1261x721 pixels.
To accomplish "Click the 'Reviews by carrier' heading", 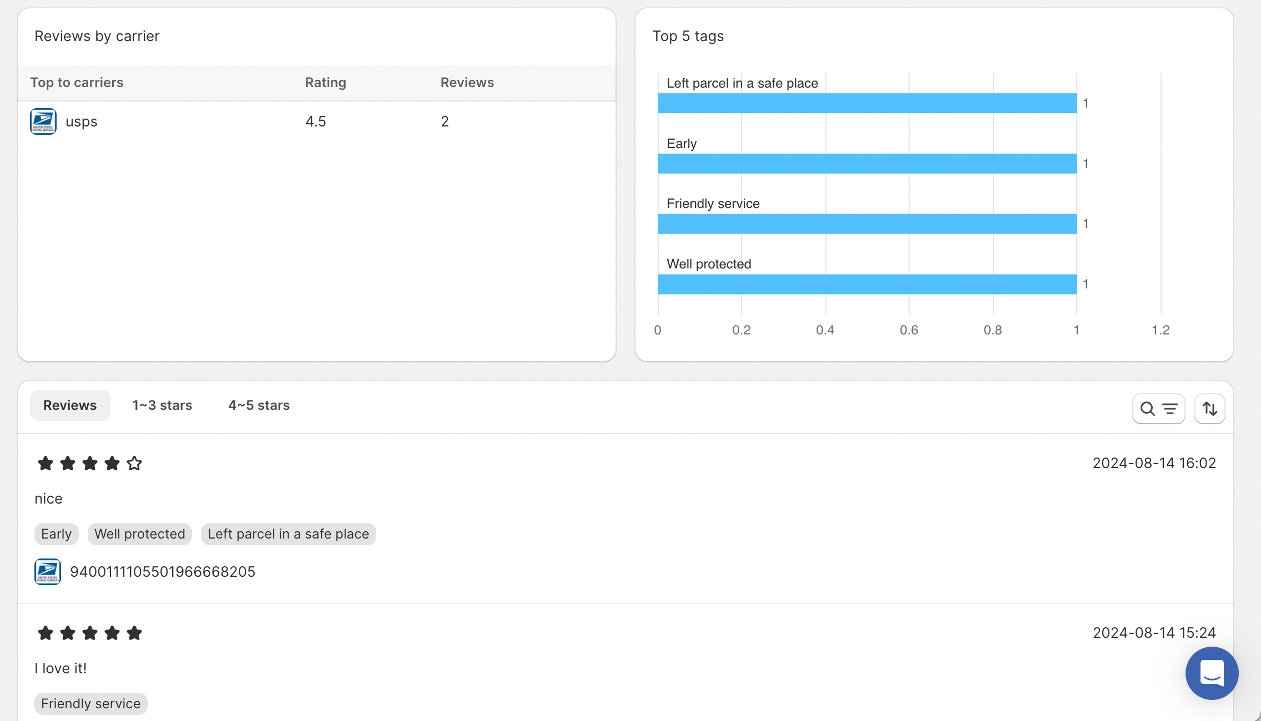I will pos(97,36).
